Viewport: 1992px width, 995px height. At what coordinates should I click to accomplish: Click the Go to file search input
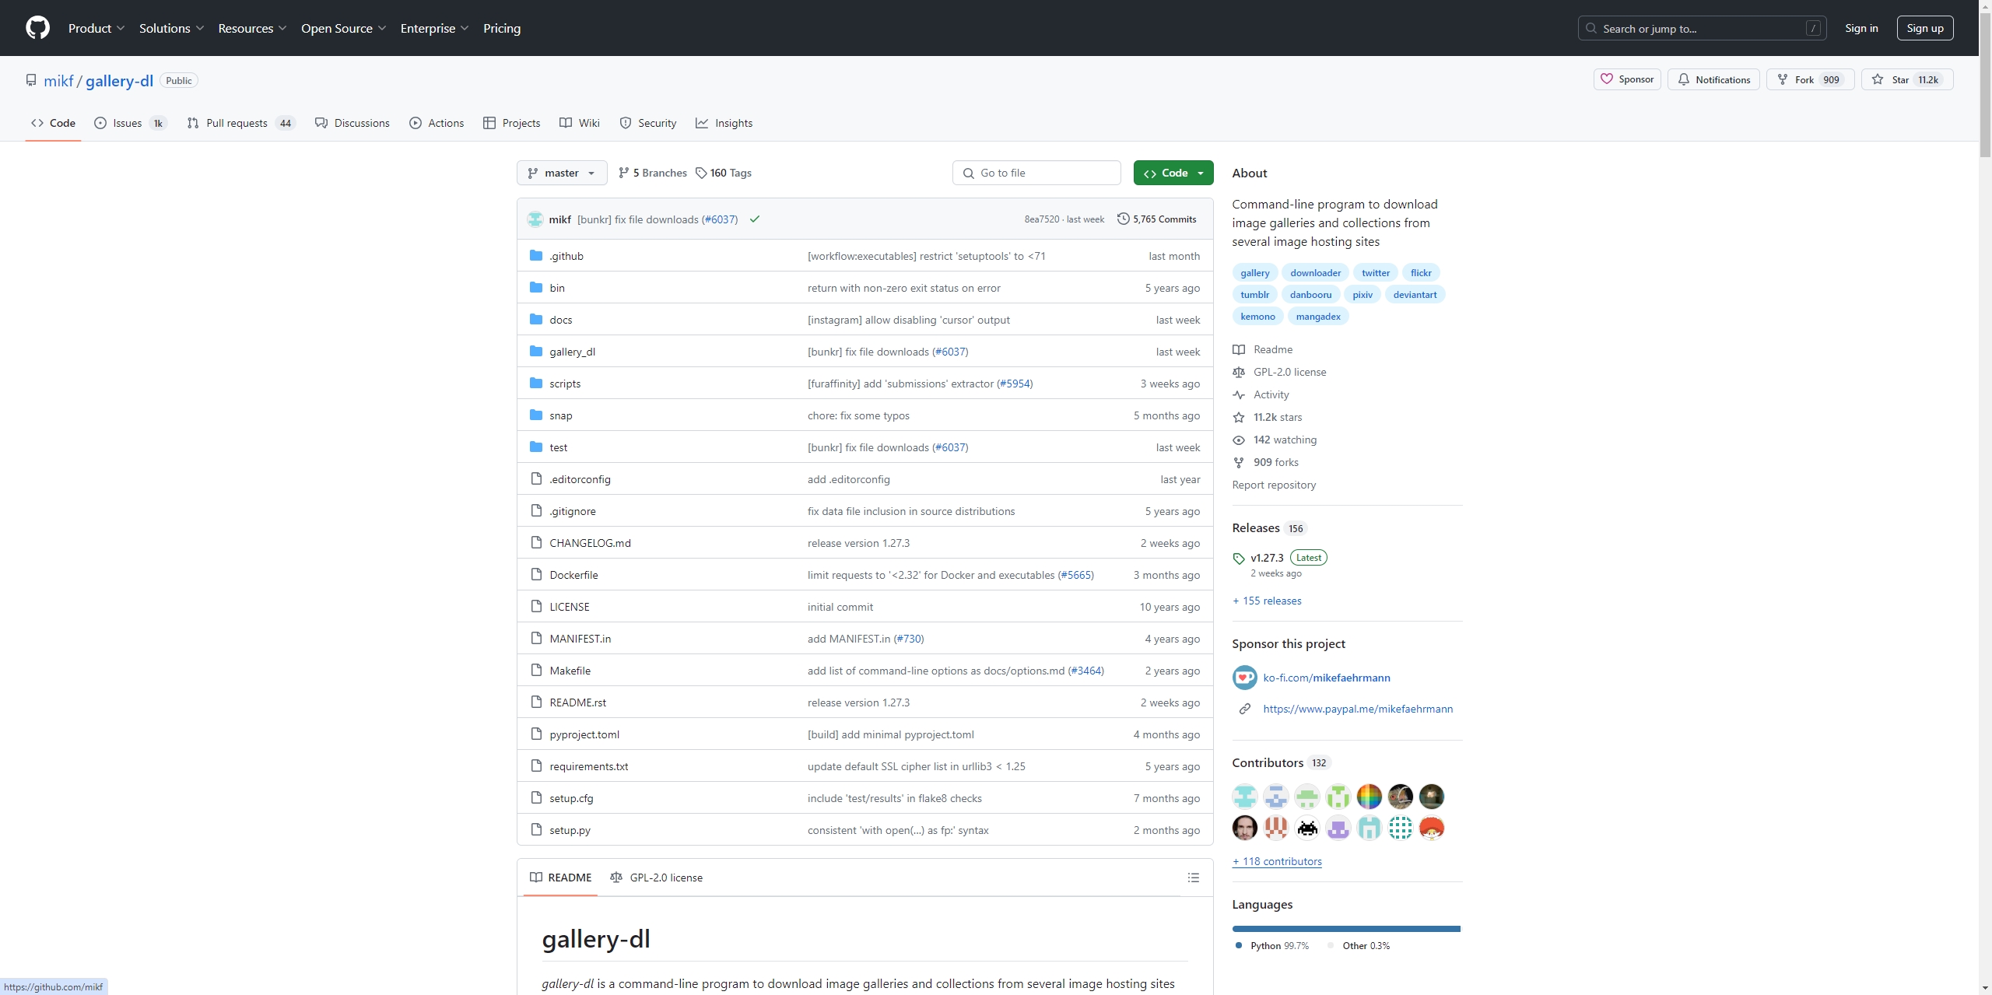tap(1036, 173)
